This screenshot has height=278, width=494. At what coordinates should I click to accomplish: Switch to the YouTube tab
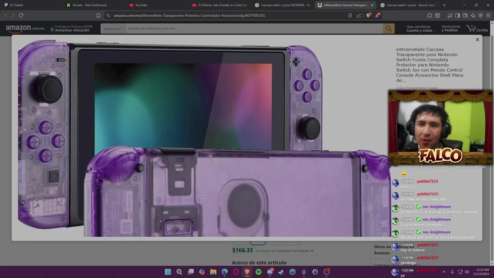tap(157, 5)
